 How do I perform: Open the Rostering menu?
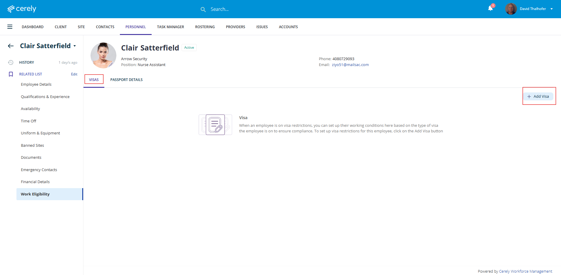205,27
